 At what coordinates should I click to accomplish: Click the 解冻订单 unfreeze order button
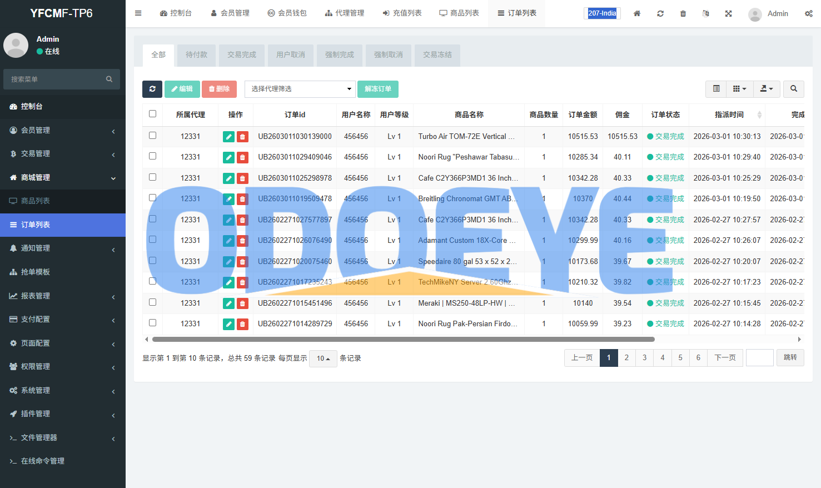coord(378,89)
